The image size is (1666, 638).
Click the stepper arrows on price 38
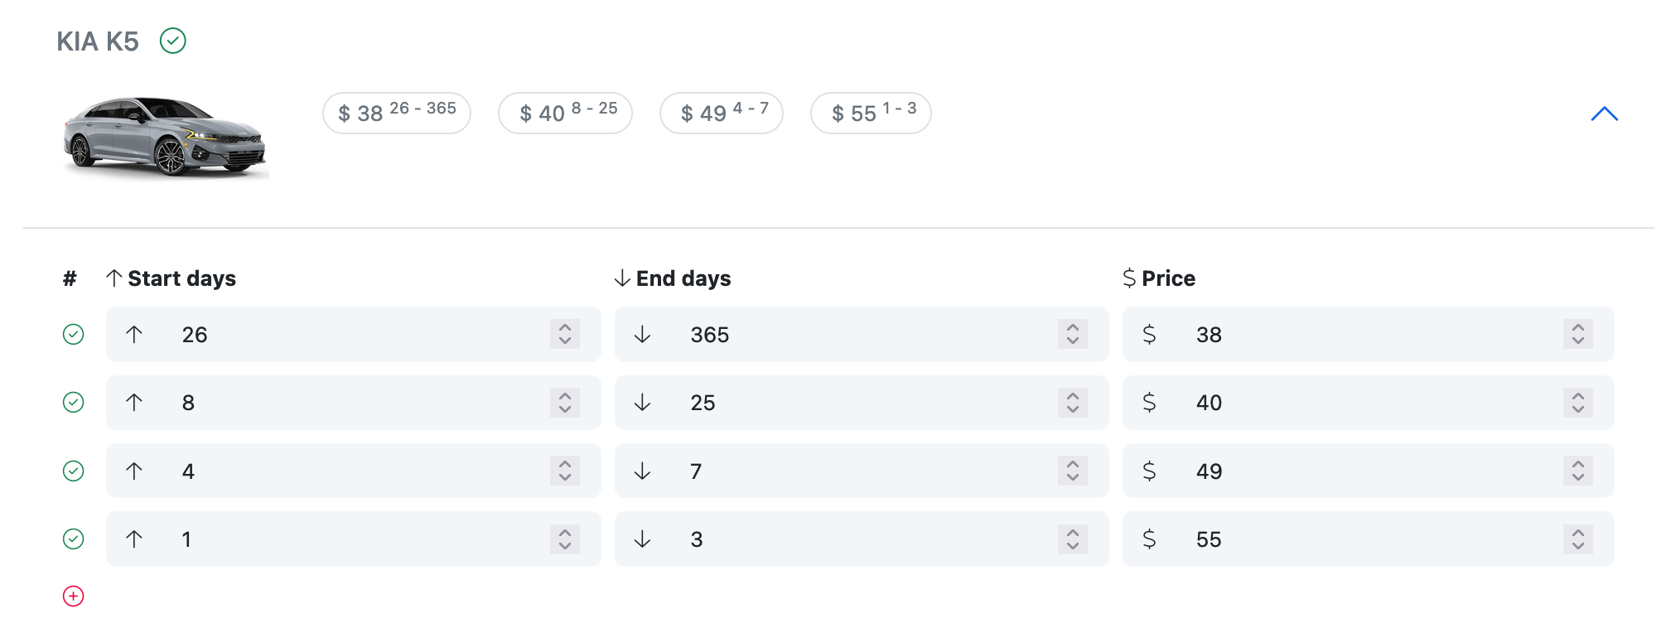pyautogui.click(x=1577, y=335)
